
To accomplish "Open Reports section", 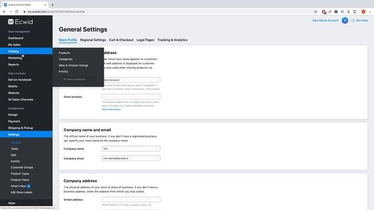I will [13, 65].
